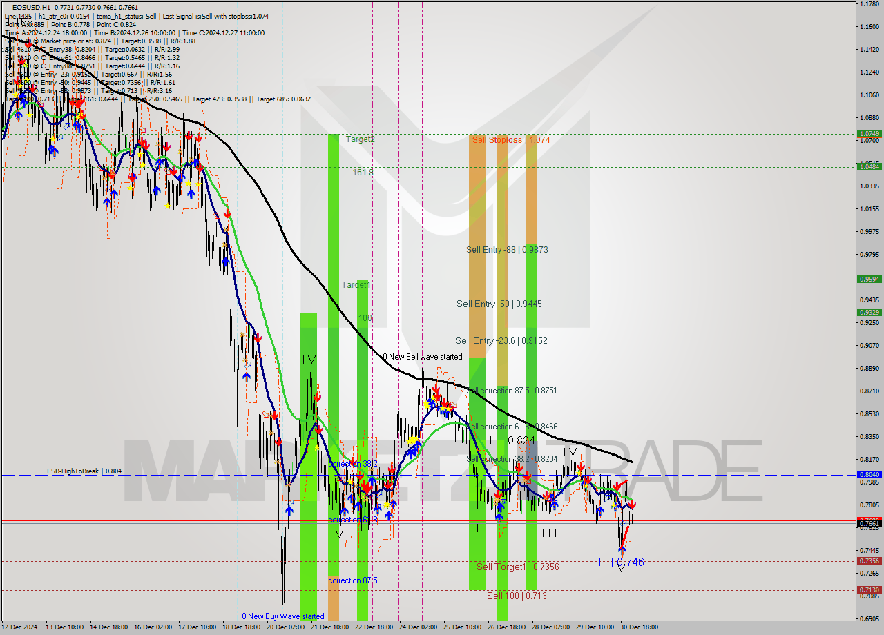Click the 'FSB-HighToBreak | 0.804' label
Viewport: 884px width, 635px height.
point(84,471)
